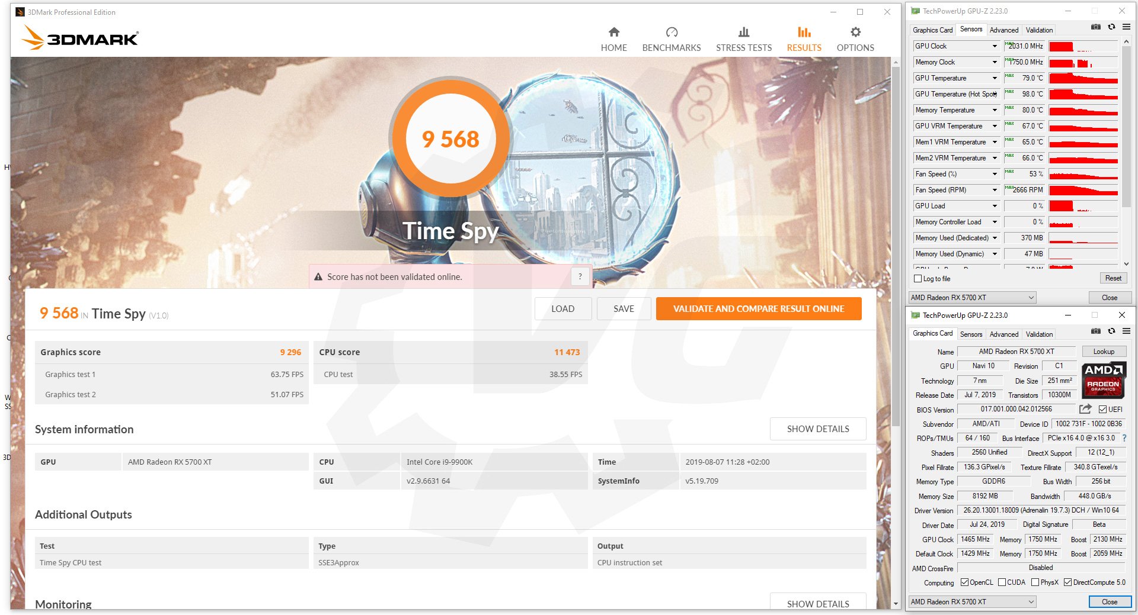
Task: Toggle the Log to file checkbox
Action: [918, 279]
